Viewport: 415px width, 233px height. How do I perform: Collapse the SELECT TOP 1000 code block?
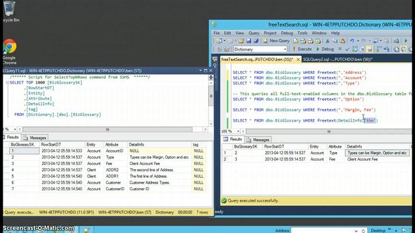[x=7, y=83]
